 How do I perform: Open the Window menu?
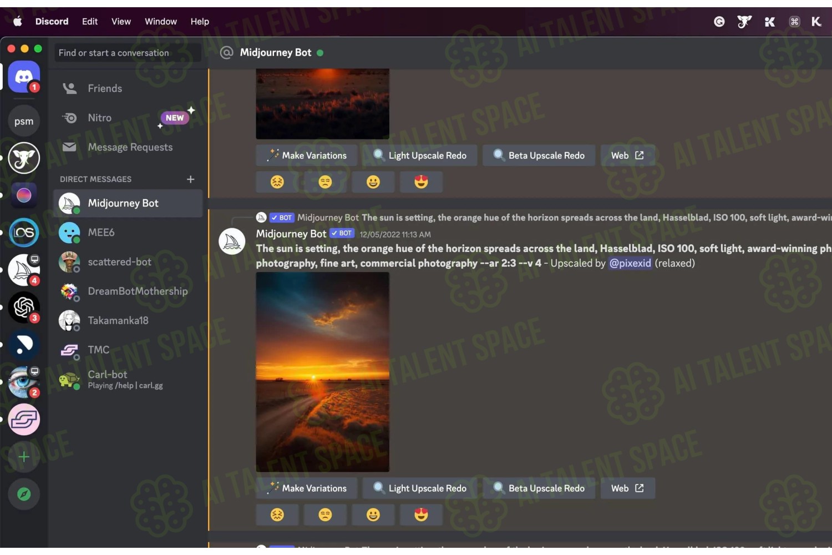(x=161, y=22)
